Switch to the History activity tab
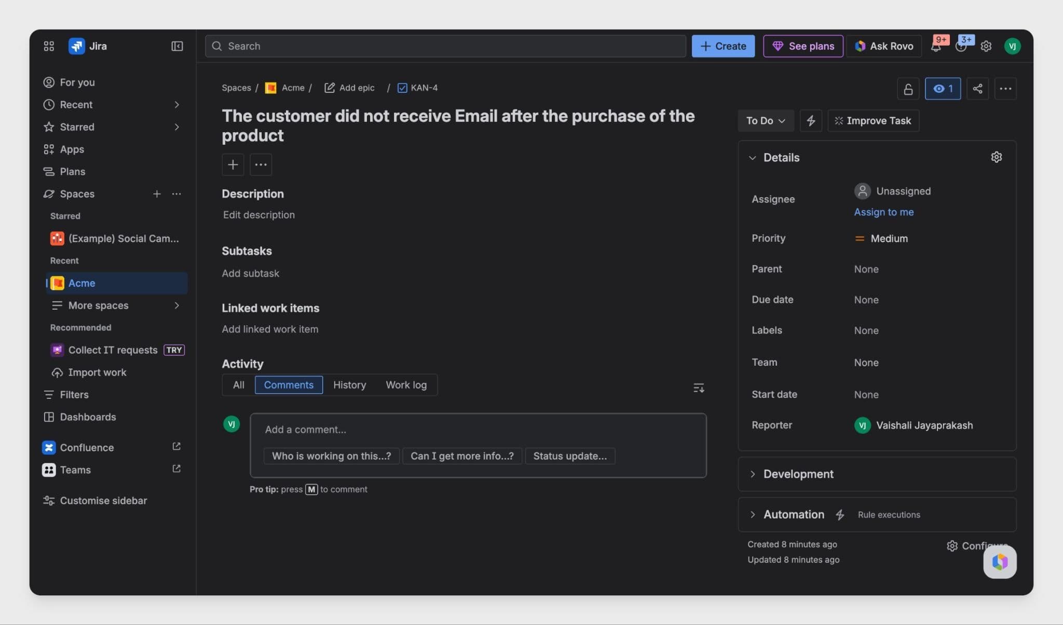The width and height of the screenshot is (1063, 625). (x=349, y=385)
